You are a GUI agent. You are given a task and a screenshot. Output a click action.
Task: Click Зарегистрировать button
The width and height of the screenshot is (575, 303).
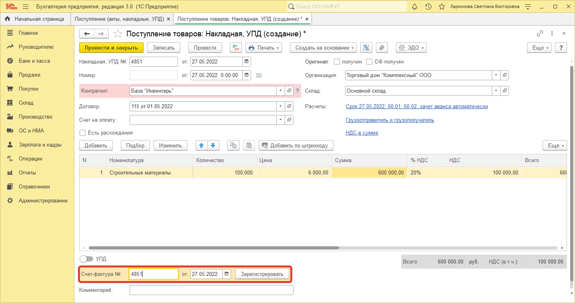(x=262, y=274)
